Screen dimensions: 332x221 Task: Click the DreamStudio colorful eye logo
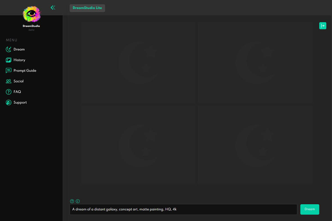click(31, 14)
